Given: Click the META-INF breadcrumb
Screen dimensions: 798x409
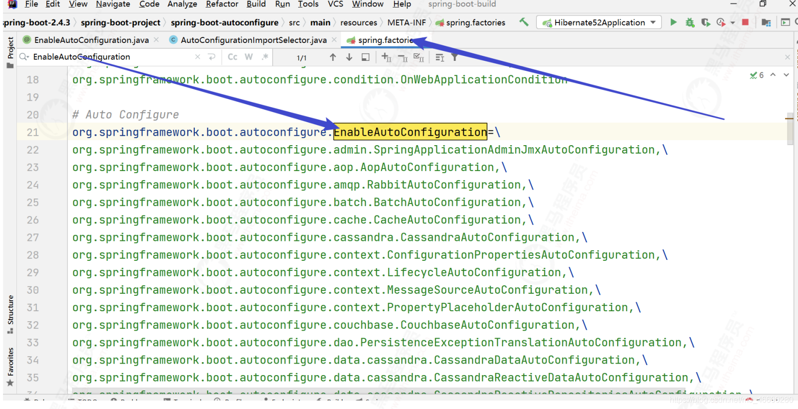Looking at the screenshot, I should click(406, 22).
